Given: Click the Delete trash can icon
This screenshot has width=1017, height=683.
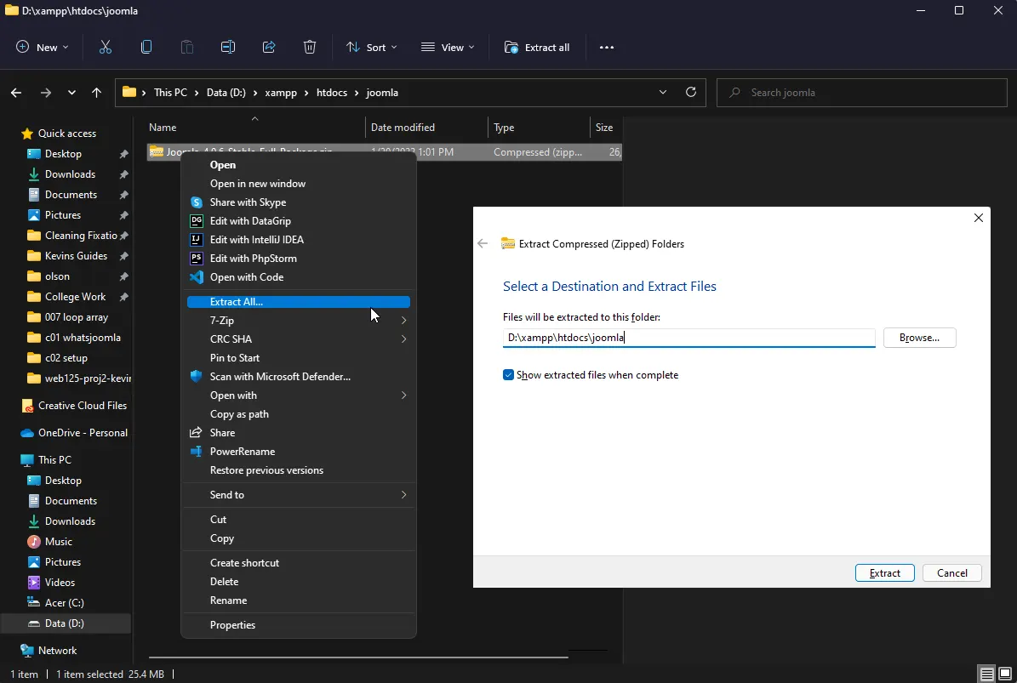Looking at the screenshot, I should [310, 48].
